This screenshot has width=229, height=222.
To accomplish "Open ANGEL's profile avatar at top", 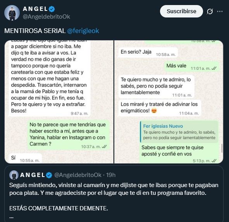I will click(x=12, y=13).
